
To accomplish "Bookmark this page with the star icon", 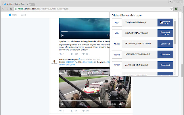I will coord(171,9).
